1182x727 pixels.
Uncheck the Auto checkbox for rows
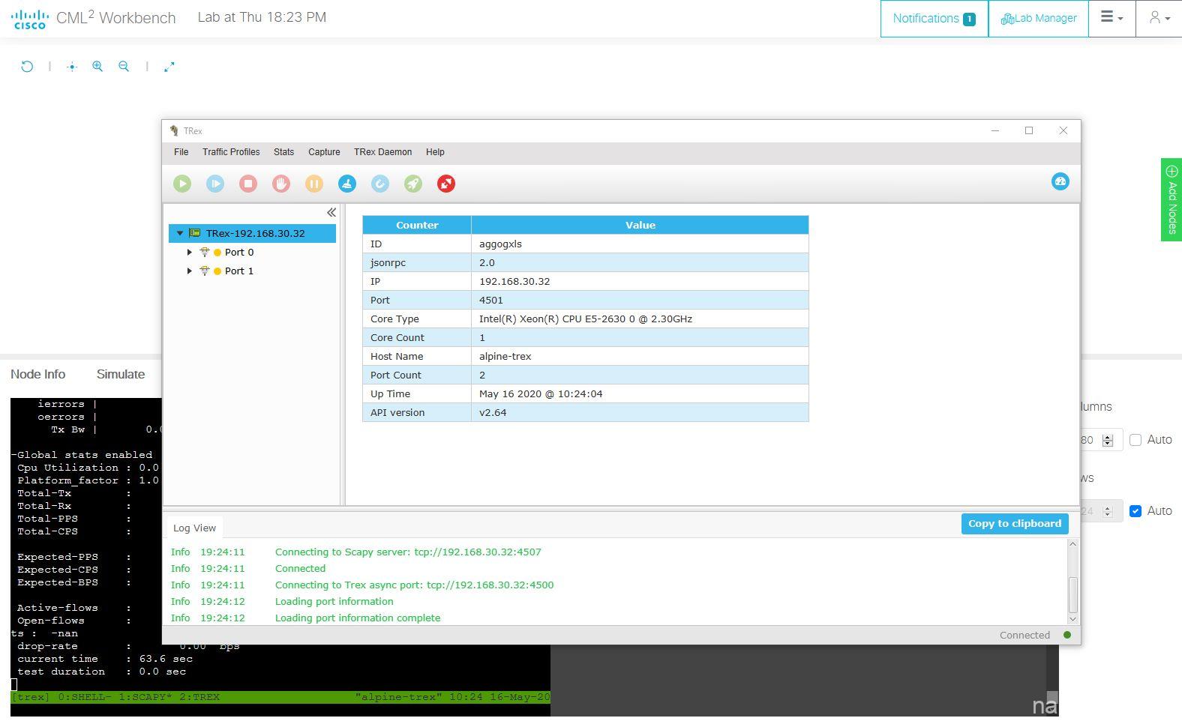pos(1135,511)
